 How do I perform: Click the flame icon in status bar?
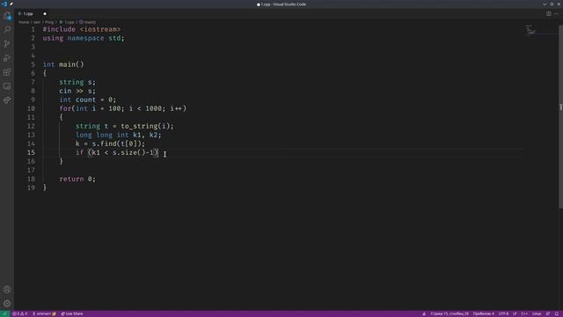click(424, 313)
